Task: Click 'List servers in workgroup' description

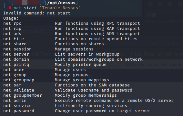Action: tap(87, 54)
